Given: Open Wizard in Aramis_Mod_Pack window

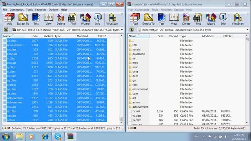Looking at the screenshot, I should [85, 19].
